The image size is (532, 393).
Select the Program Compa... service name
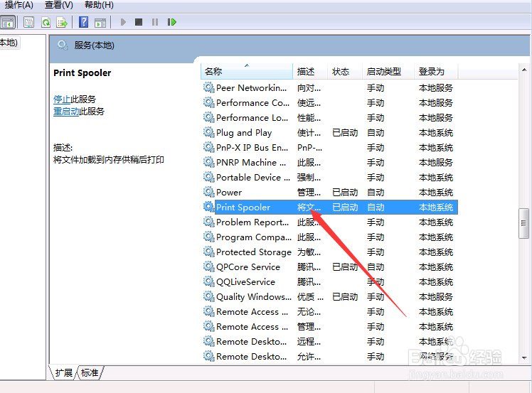[254, 237]
